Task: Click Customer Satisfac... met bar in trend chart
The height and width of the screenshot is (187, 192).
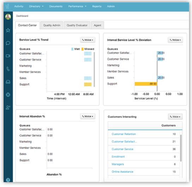Action: [x=88, y=54]
